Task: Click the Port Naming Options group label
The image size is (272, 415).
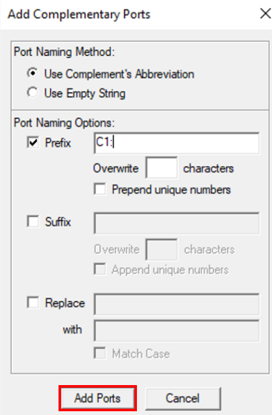Action: click(64, 123)
